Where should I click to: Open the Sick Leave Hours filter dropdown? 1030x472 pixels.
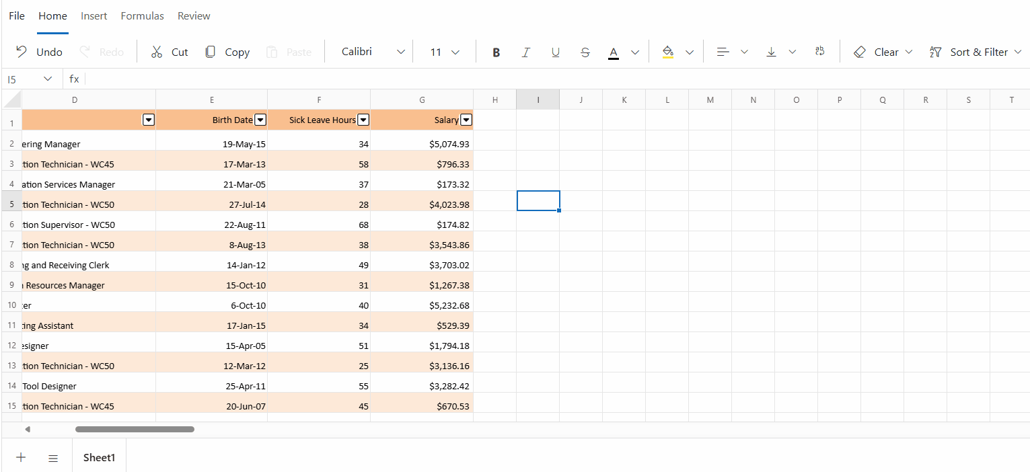click(x=363, y=120)
